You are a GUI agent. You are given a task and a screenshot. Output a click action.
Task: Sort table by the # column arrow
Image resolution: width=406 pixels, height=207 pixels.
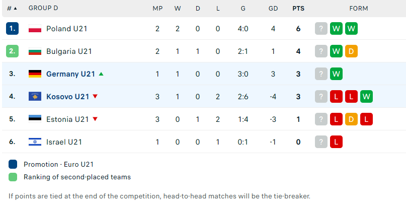[x=15, y=8]
